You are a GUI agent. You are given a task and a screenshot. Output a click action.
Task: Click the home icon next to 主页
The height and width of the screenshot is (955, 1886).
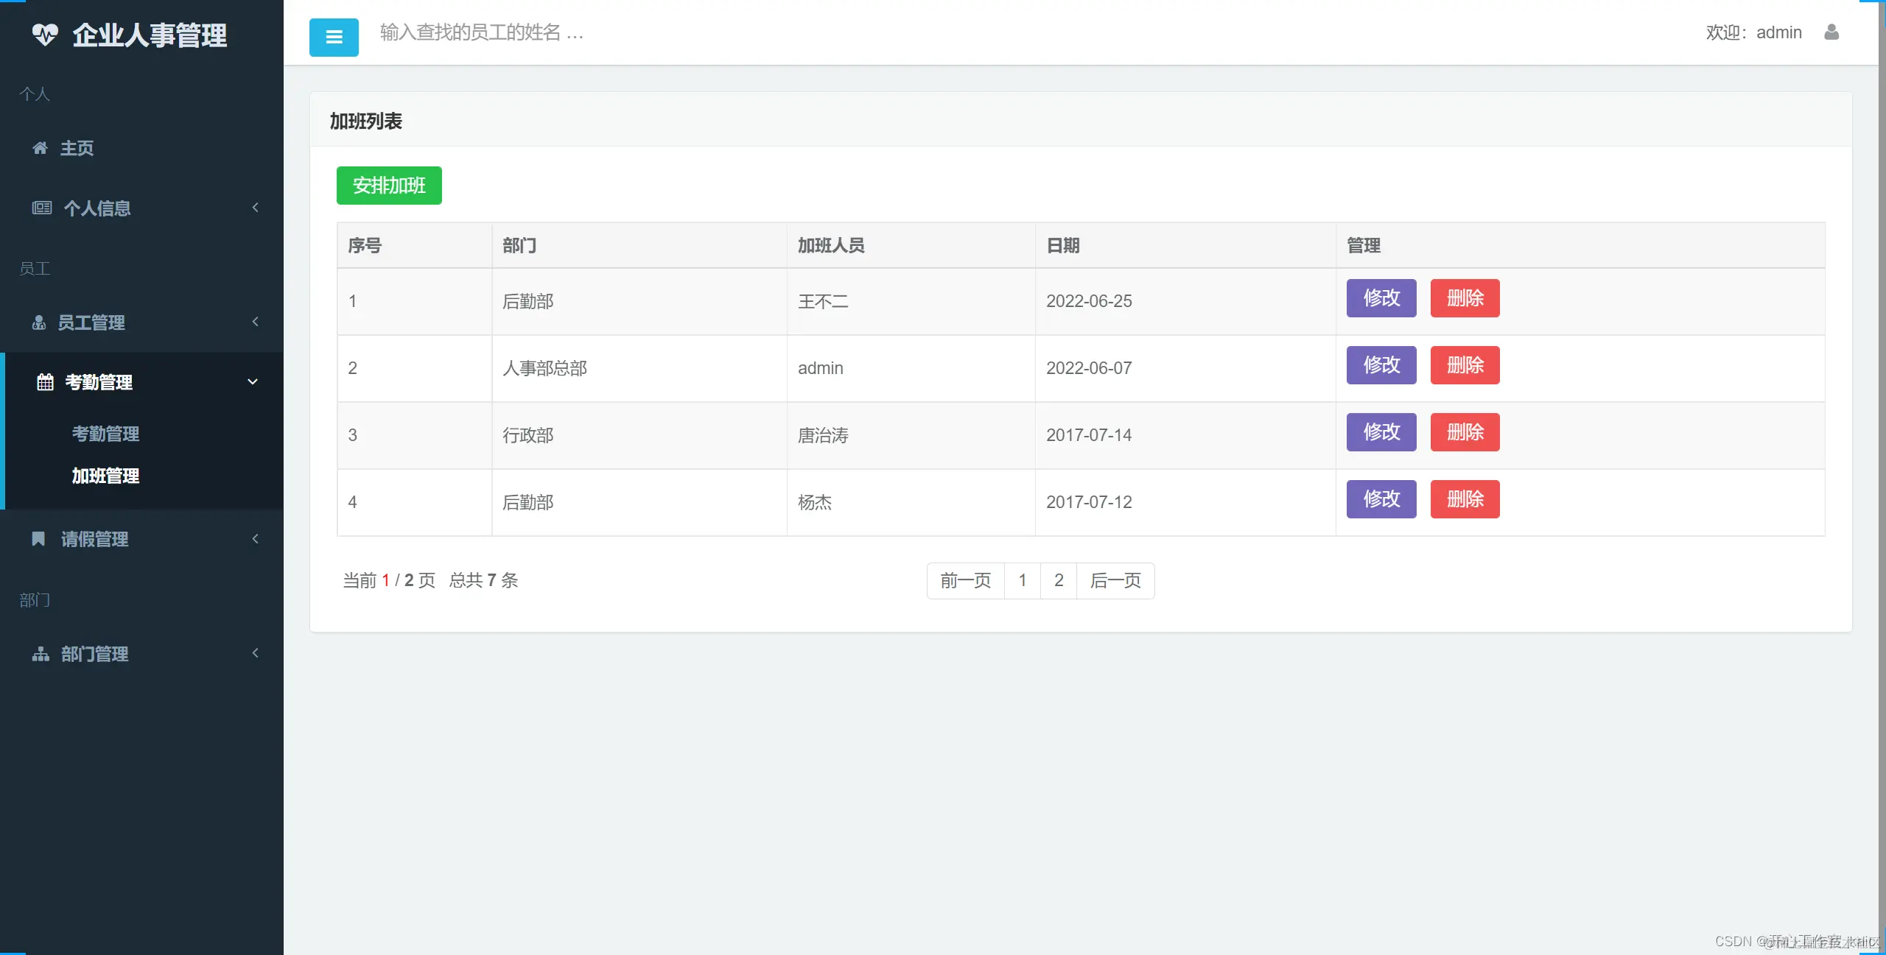(40, 148)
